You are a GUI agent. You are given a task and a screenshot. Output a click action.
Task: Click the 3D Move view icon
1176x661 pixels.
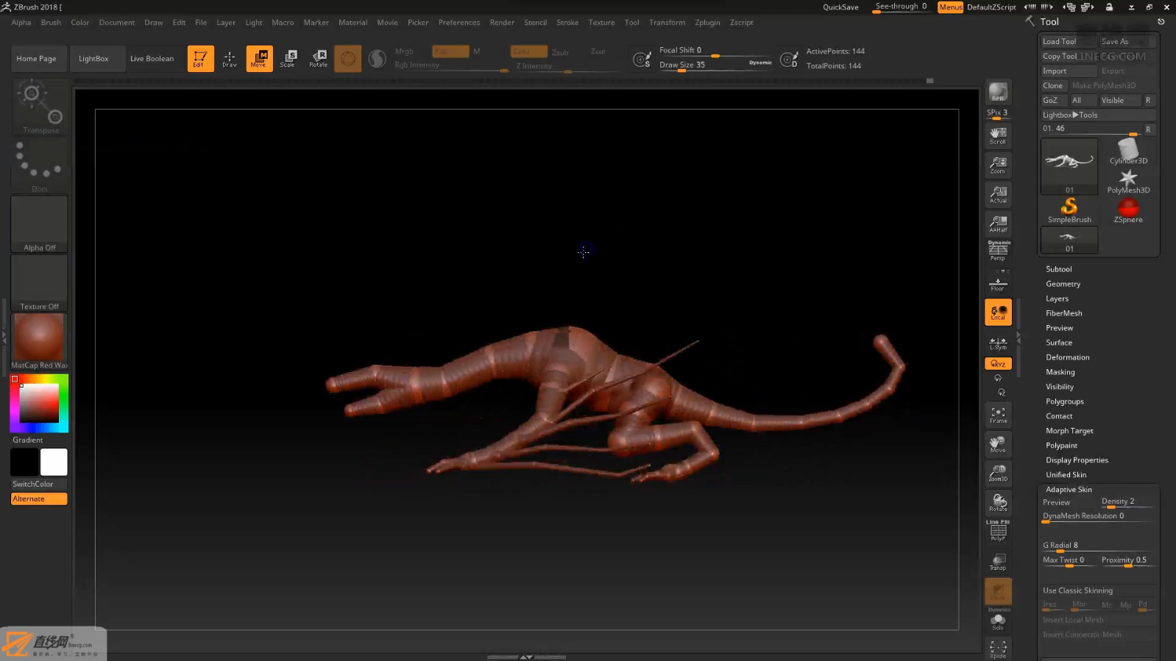(x=998, y=444)
